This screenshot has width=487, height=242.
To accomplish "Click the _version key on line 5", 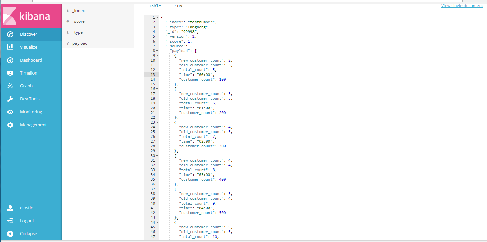I will click(x=176, y=36).
